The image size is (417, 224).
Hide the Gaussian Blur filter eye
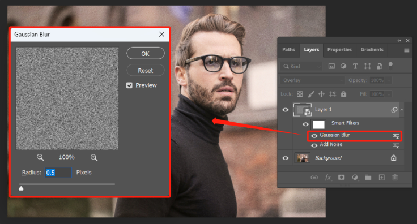314,136
